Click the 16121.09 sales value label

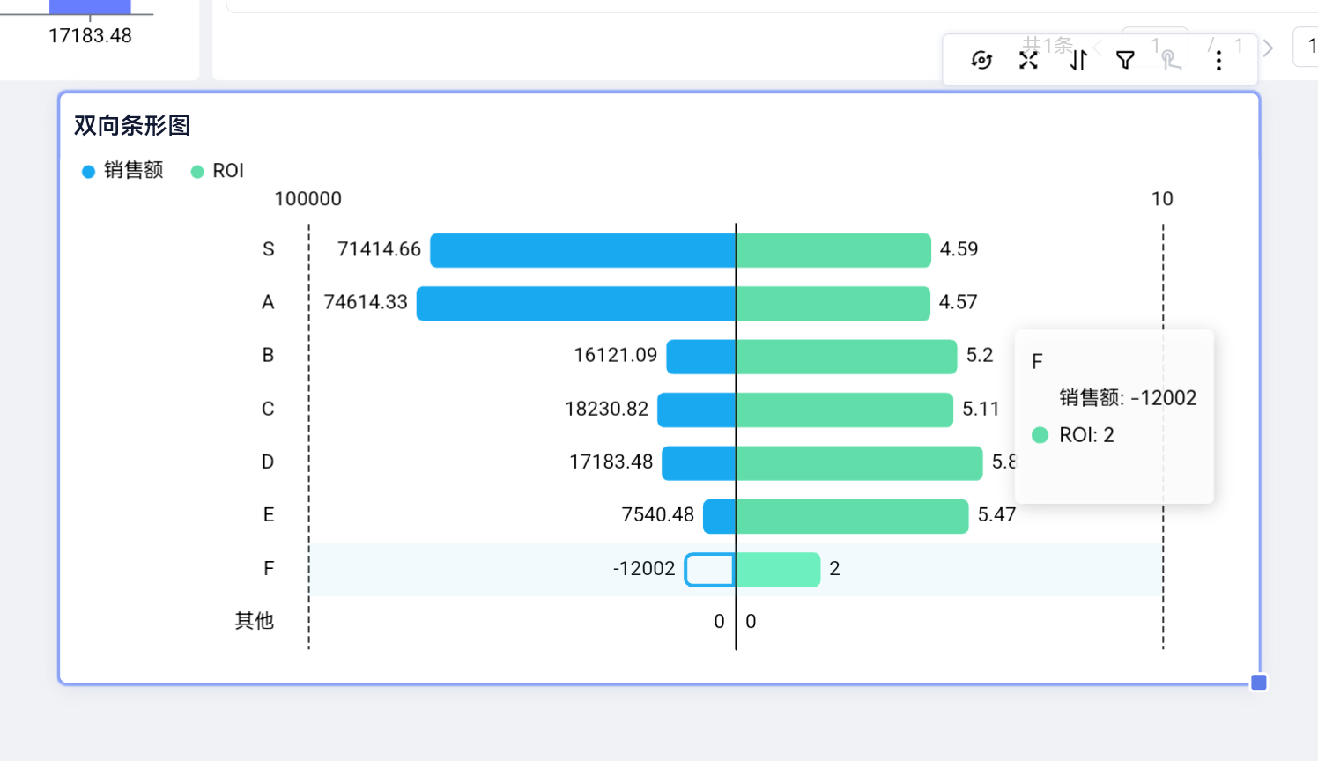[x=616, y=355]
